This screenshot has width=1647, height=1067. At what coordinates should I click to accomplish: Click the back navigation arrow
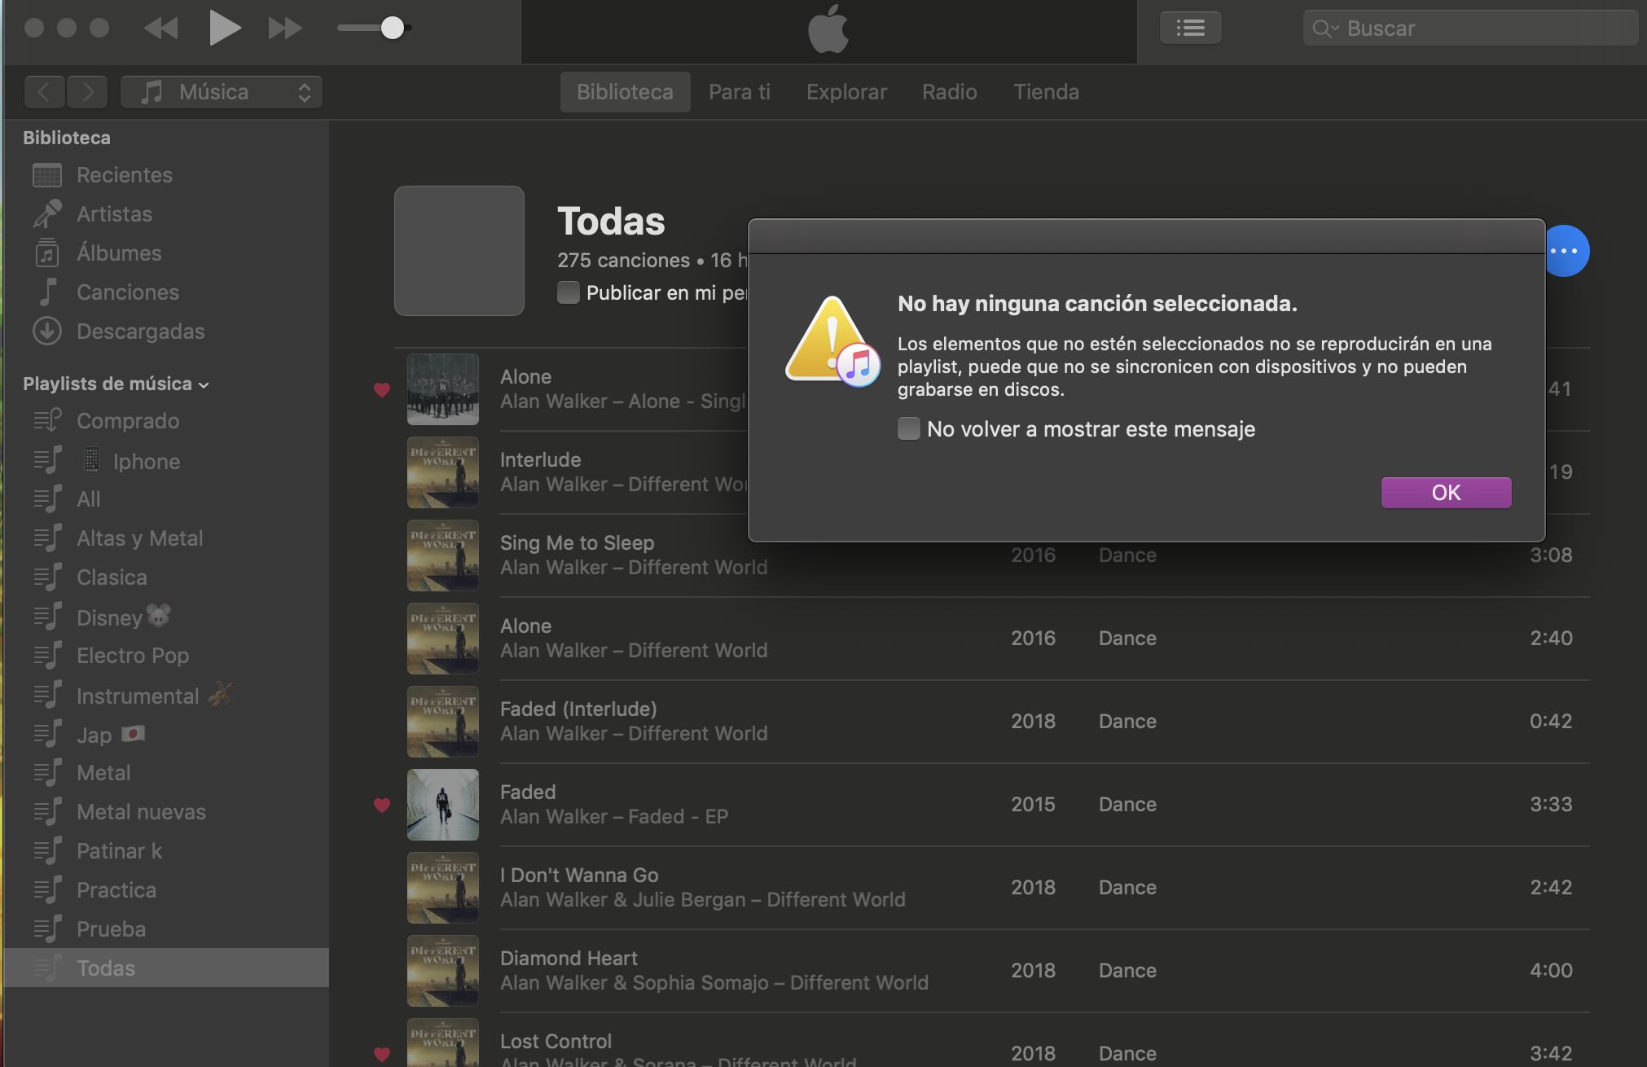(45, 92)
